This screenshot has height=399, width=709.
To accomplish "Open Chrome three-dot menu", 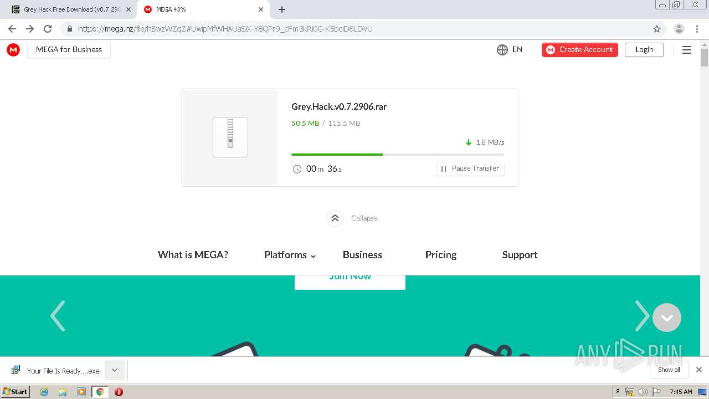I will click(x=697, y=29).
